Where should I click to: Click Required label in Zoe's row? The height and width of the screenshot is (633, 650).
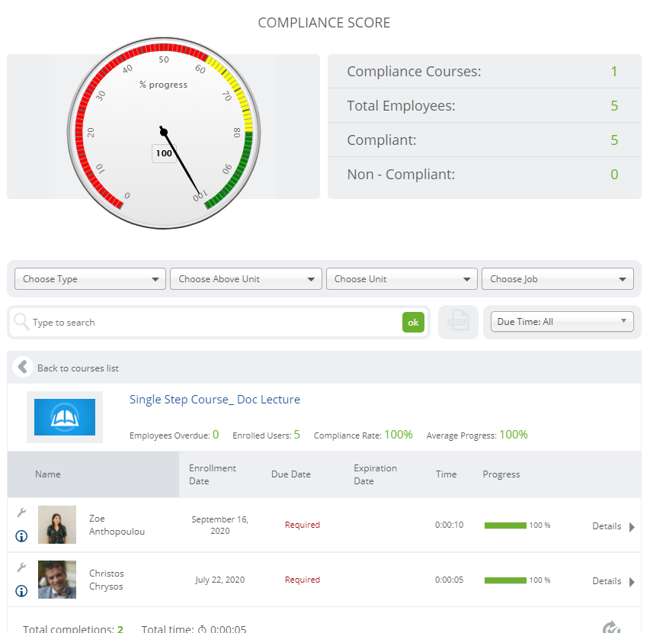click(303, 525)
